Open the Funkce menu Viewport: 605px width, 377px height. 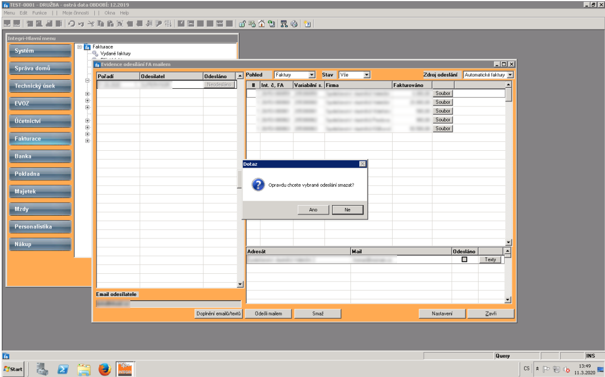[x=39, y=13]
